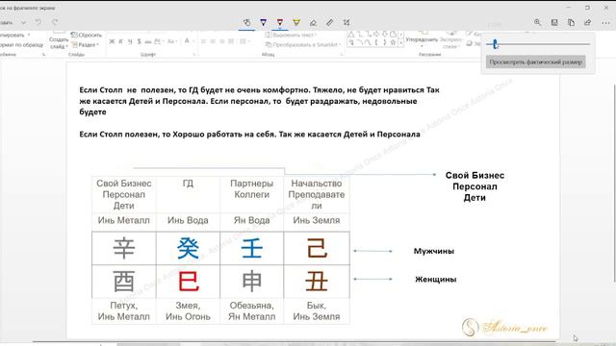Click the vertical scrollbar on the right
The height and width of the screenshot is (346, 616).
[614, 184]
